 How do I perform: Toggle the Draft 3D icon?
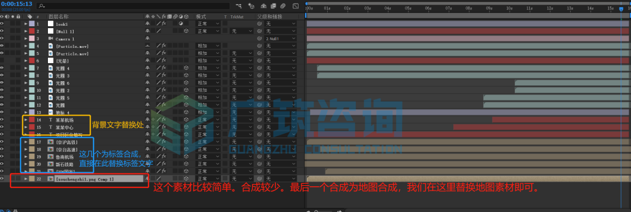[251, 6]
